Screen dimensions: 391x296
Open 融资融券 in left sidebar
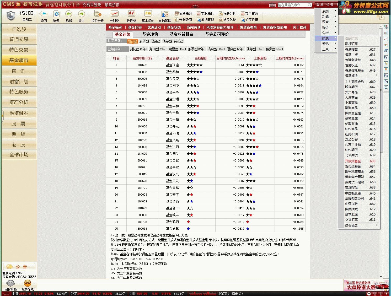tap(19, 113)
